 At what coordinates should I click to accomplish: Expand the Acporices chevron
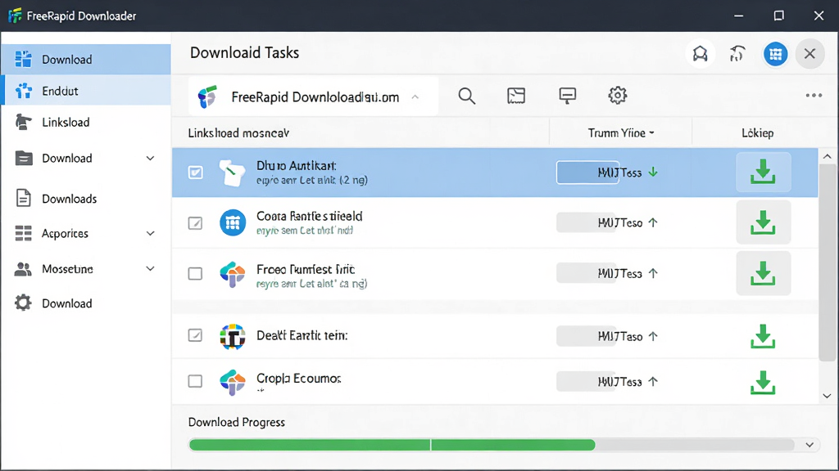151,233
